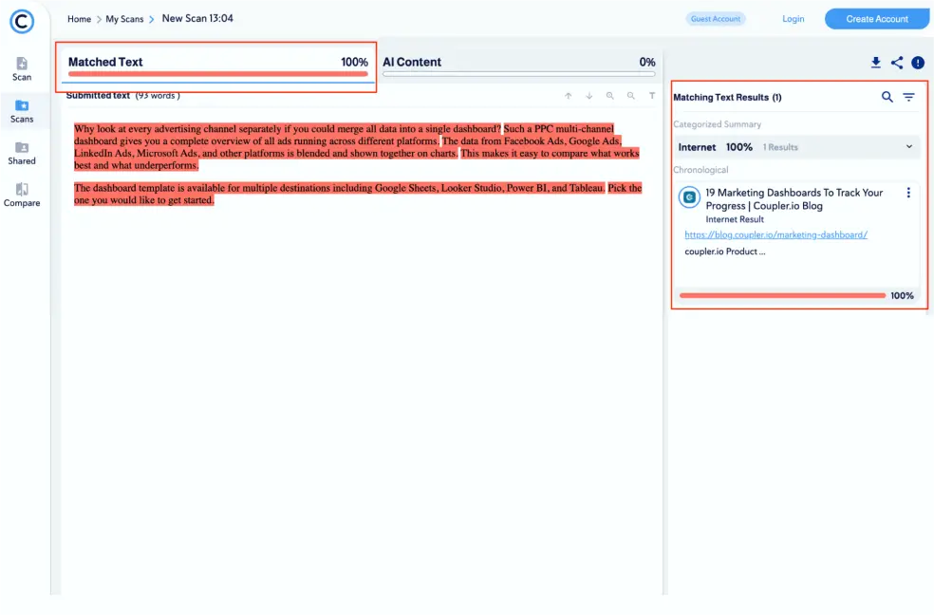Go to Home breadcrumb

[x=79, y=19]
